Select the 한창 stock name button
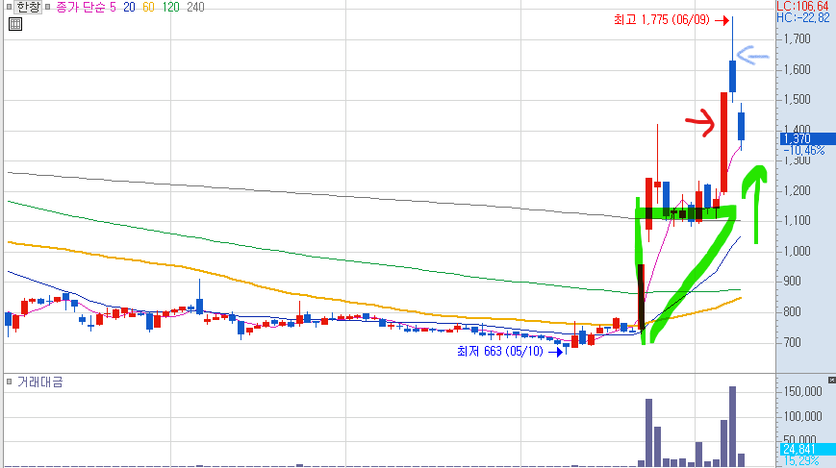The image size is (836, 468). [28, 7]
